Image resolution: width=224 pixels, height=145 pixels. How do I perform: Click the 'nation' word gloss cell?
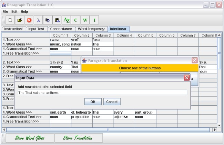pos(82,44)
